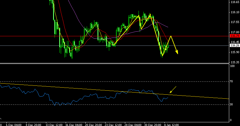Click the 115.35 price axis label
This screenshot has height=126, width=240.
[235, 62]
